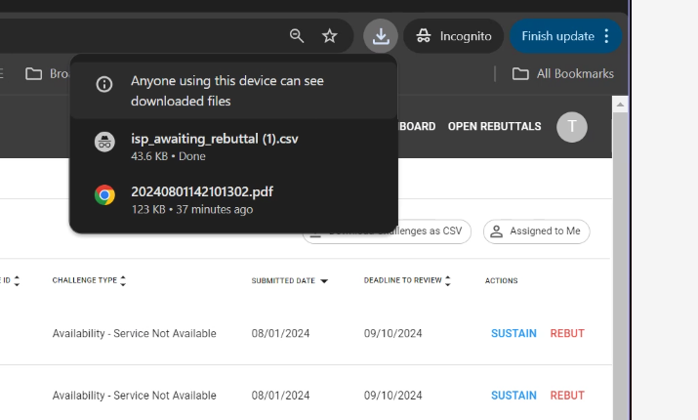Open the user avatar labeled T

point(572,127)
